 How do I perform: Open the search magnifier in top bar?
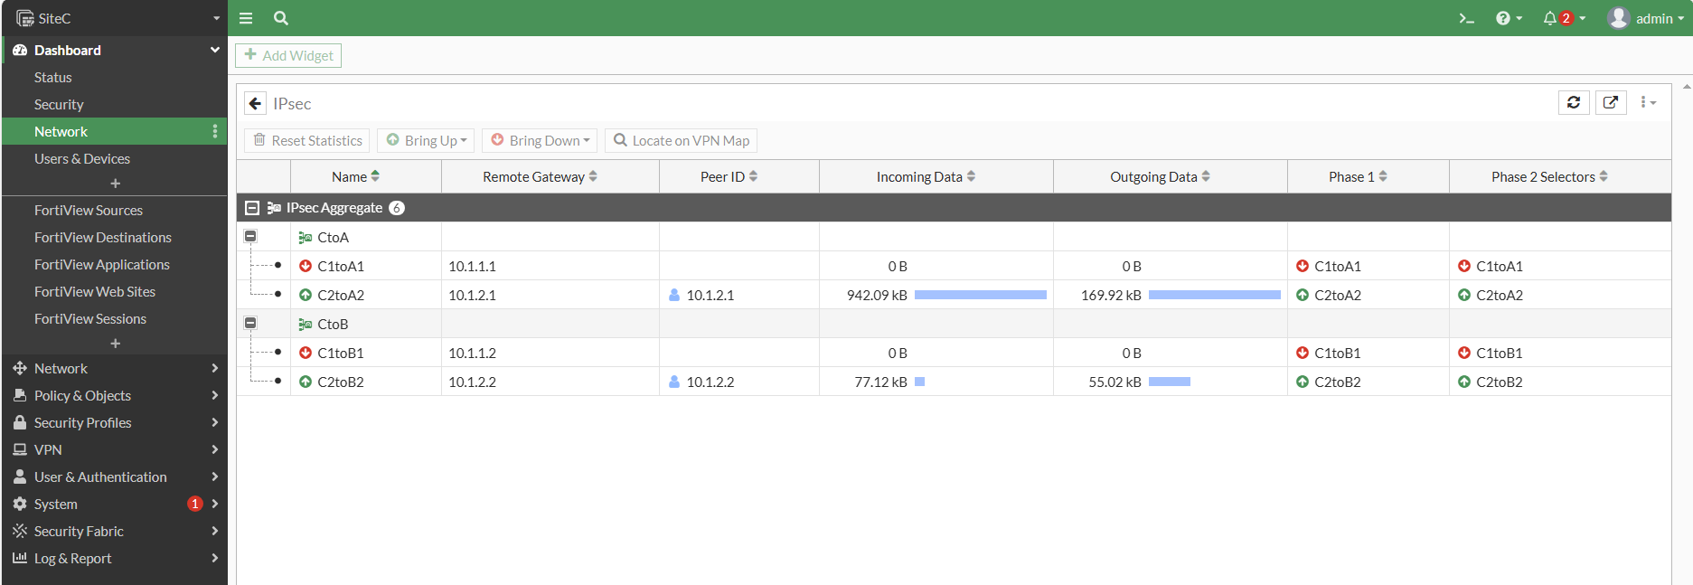[x=281, y=18]
